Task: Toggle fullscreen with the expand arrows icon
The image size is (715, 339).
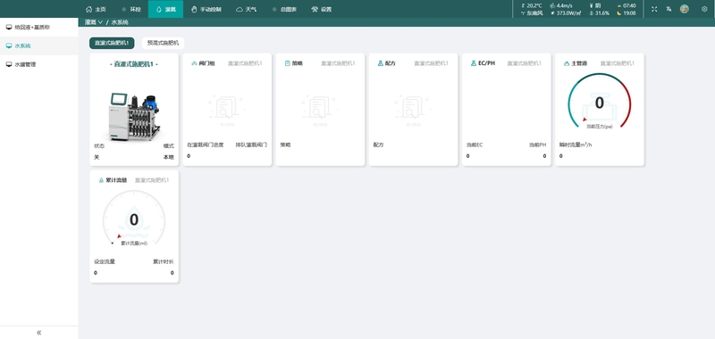Action: coord(654,9)
